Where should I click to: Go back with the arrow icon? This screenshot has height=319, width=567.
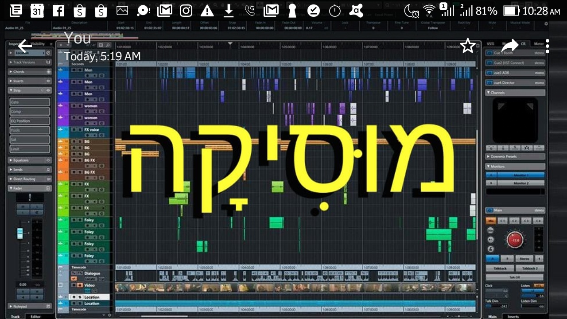point(25,46)
